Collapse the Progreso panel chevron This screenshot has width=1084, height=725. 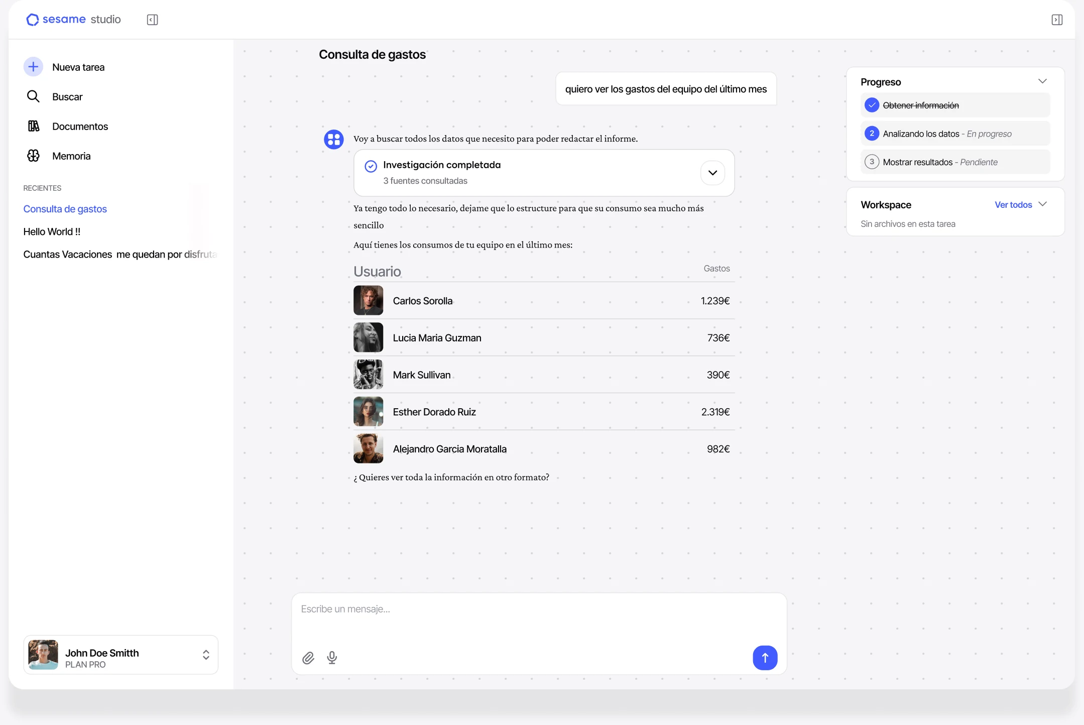1042,81
